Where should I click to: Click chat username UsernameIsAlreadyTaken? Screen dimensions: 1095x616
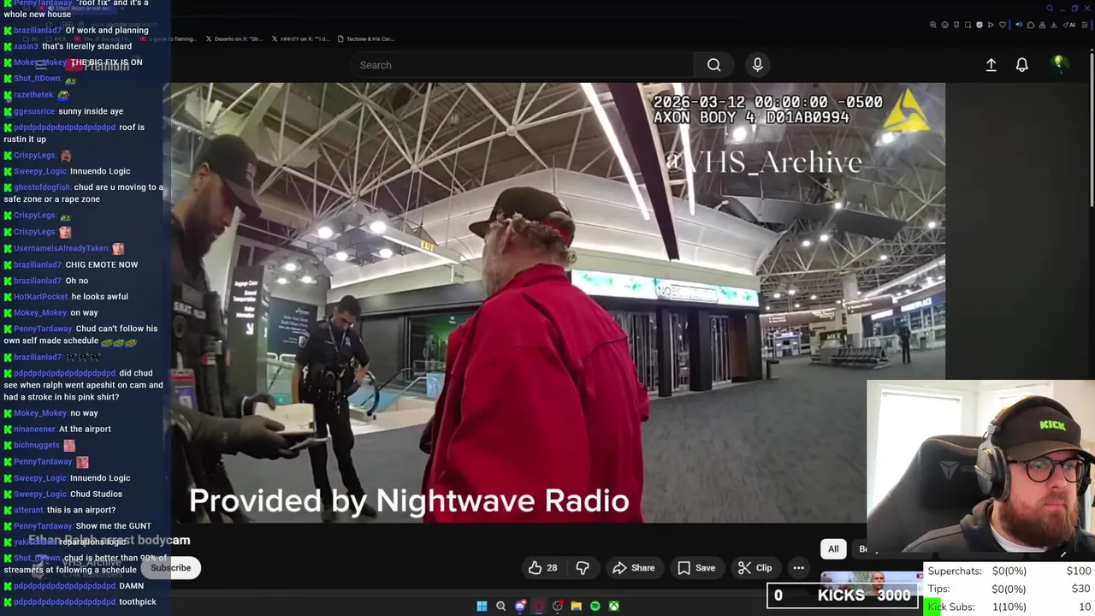pyautogui.click(x=61, y=249)
